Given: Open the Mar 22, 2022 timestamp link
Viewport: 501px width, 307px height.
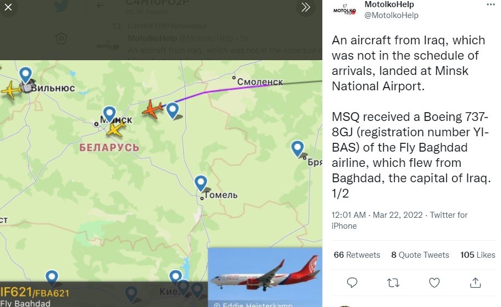Looking at the screenshot, I should click(x=397, y=215).
